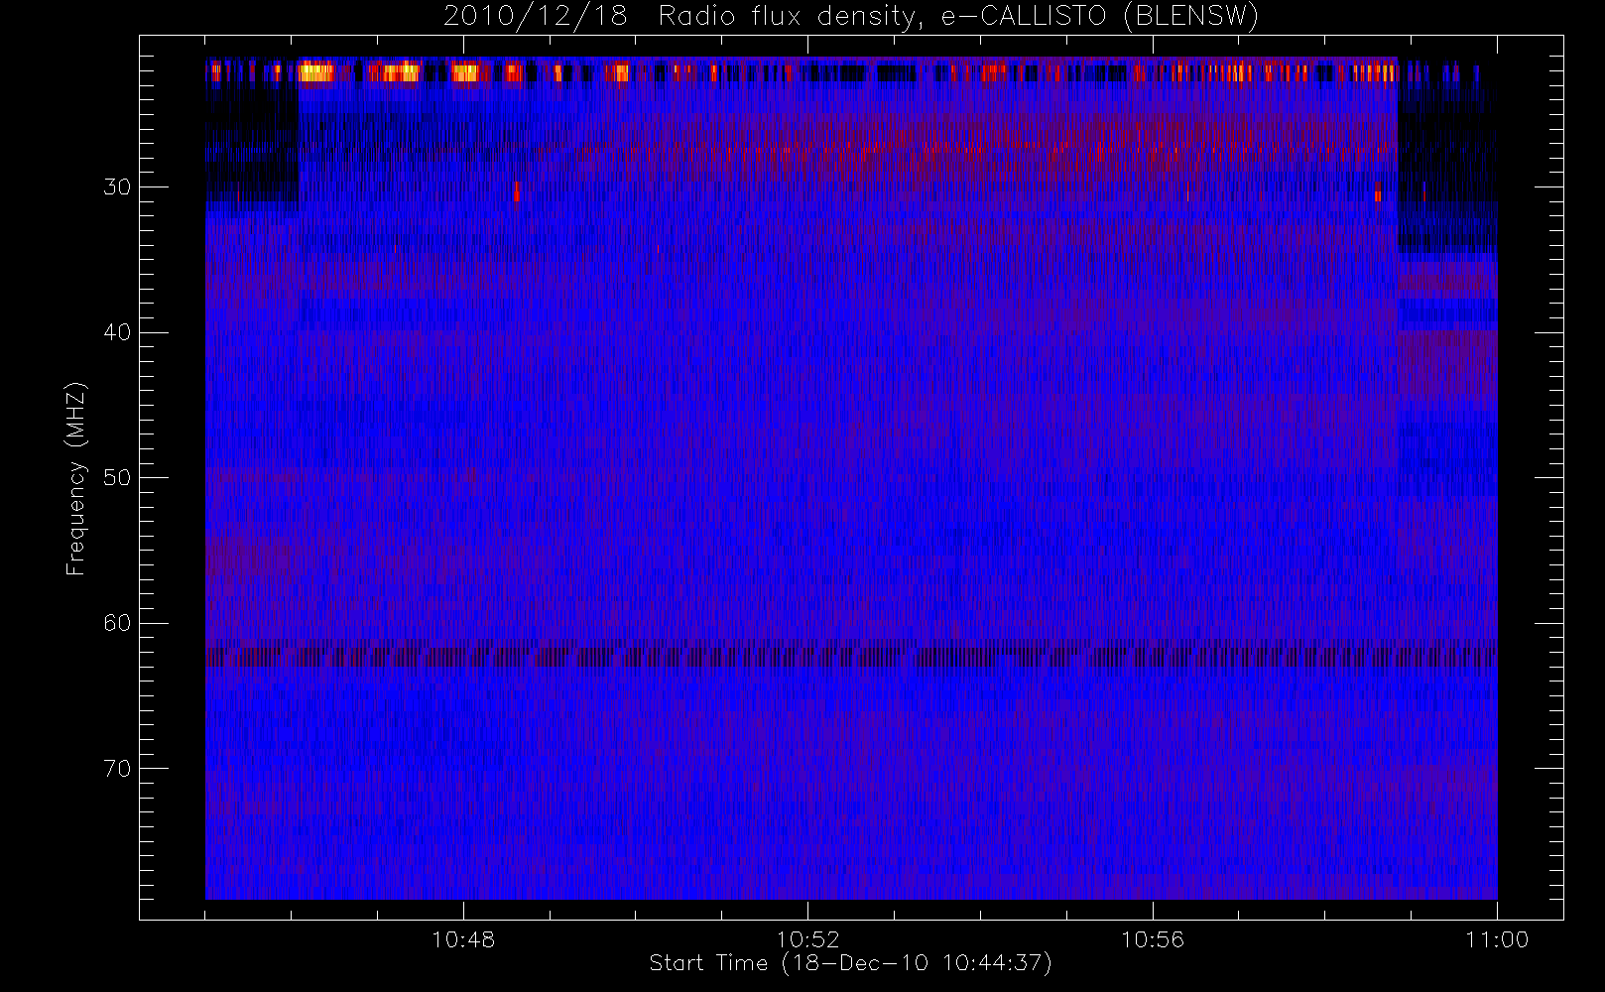This screenshot has width=1605, height=992.
Task: Select the 10:52 time tick label
Action: [x=807, y=939]
